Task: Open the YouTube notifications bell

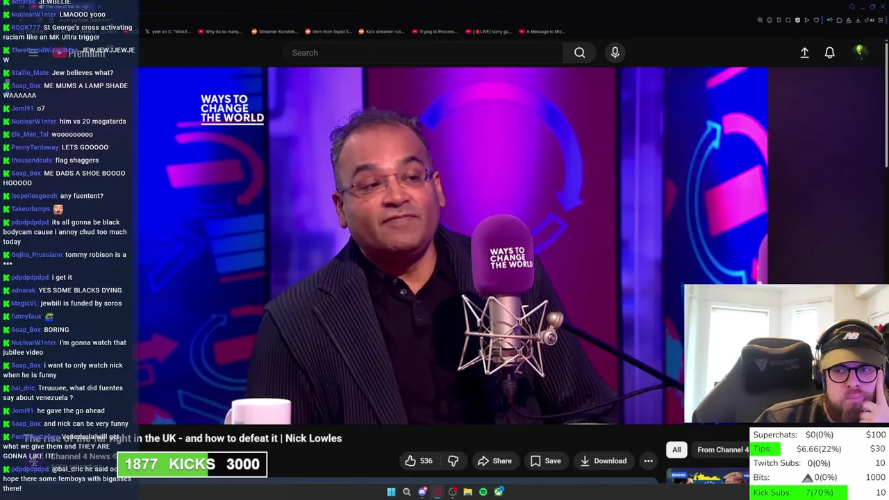Action: [x=829, y=53]
